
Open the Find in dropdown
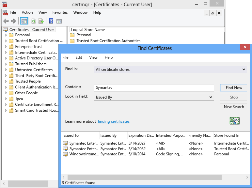click(170, 70)
